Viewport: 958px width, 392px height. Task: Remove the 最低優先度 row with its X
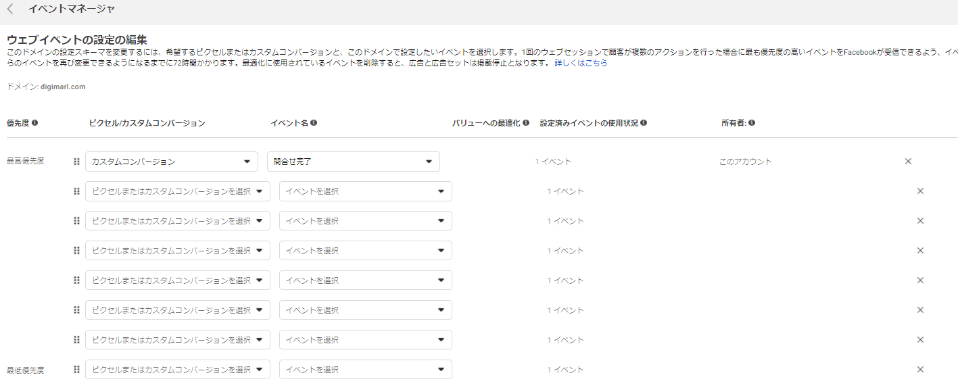tap(920, 370)
